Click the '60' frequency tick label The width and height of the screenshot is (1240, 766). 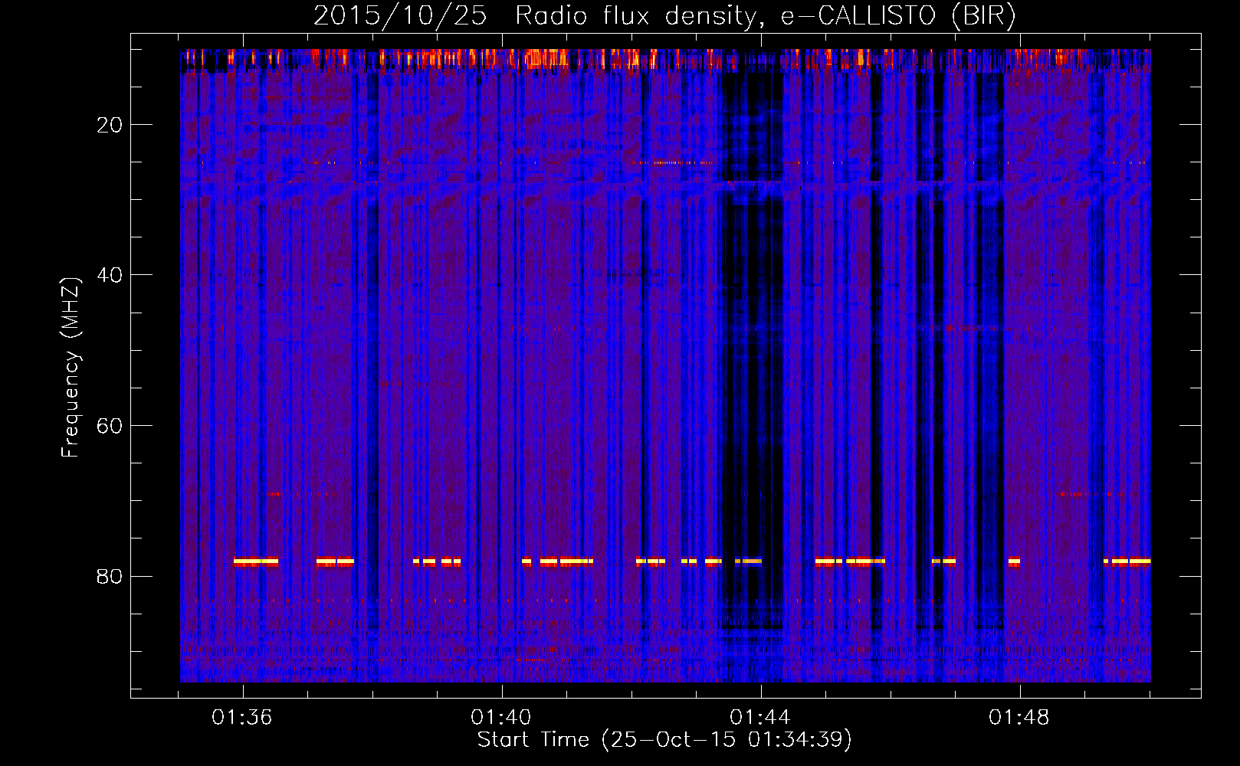pyautogui.click(x=110, y=425)
